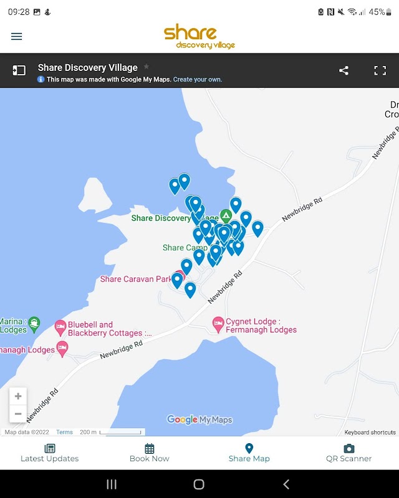Open the Latest Updates tab
This screenshot has width=399, height=498.
pyautogui.click(x=50, y=453)
